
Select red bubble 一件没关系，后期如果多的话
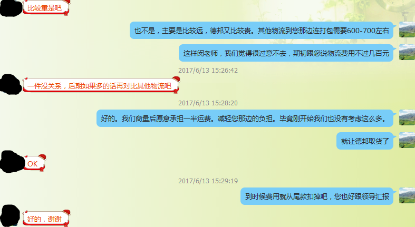pyautogui.click(x=101, y=85)
